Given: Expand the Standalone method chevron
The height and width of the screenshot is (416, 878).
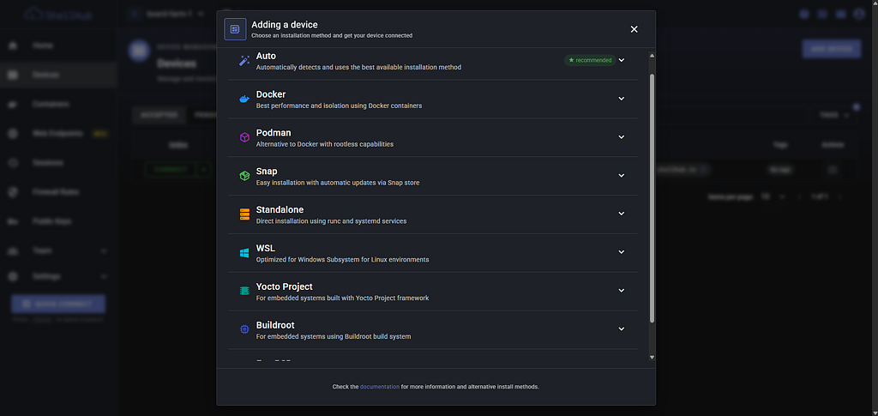Looking at the screenshot, I should [621, 214].
